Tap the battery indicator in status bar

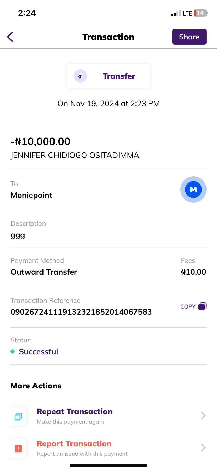pos(201,13)
